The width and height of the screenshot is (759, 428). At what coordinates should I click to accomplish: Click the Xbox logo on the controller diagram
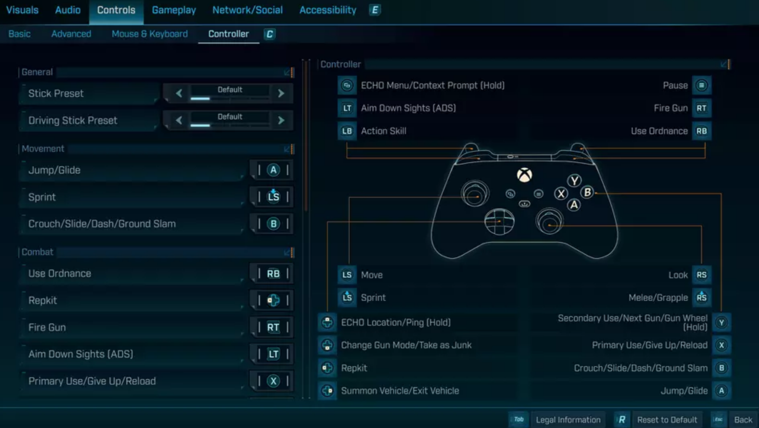point(524,175)
